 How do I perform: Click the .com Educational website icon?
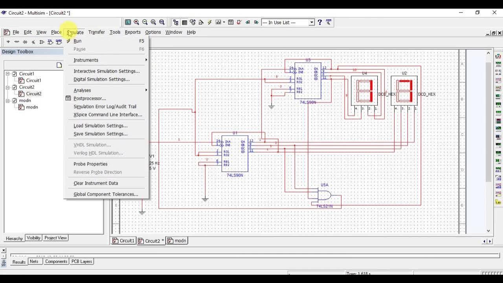329,22
